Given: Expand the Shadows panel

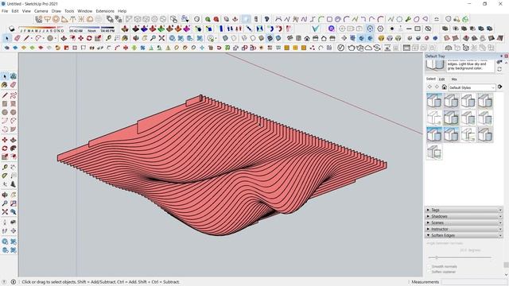Looking at the screenshot, I should click(x=464, y=216).
